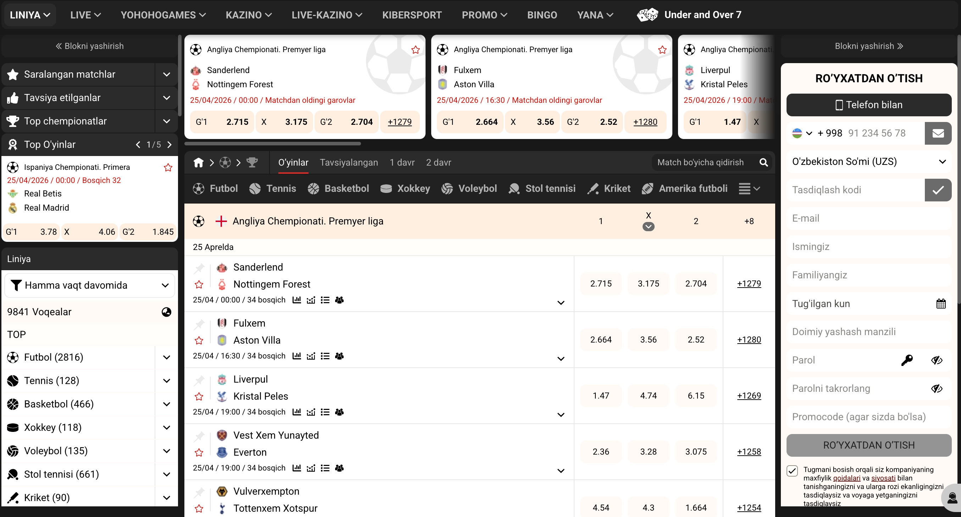Image resolution: width=961 pixels, height=517 pixels.
Task: Favorite Sanderlend match in top card
Action: pyautogui.click(x=416, y=50)
